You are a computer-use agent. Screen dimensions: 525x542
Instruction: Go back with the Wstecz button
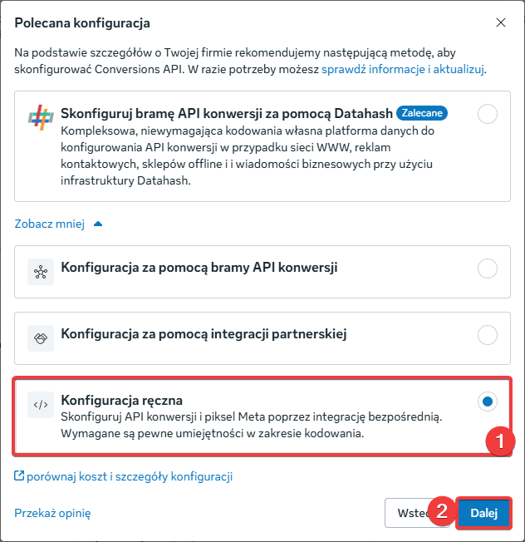pyautogui.click(x=407, y=513)
